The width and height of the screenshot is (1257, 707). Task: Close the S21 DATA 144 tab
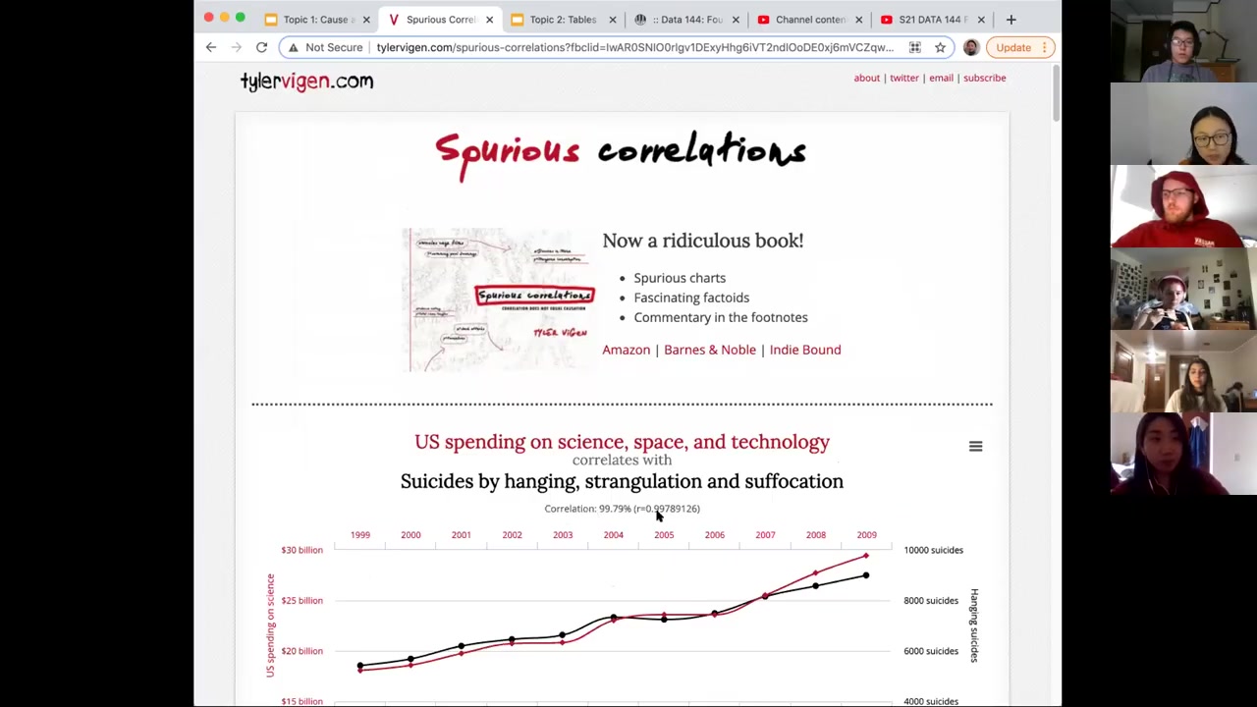981,20
